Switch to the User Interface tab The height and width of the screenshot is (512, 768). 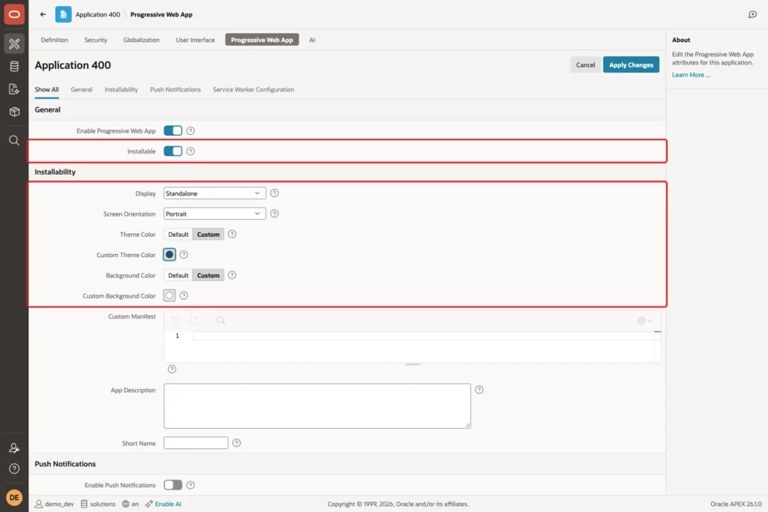[196, 40]
